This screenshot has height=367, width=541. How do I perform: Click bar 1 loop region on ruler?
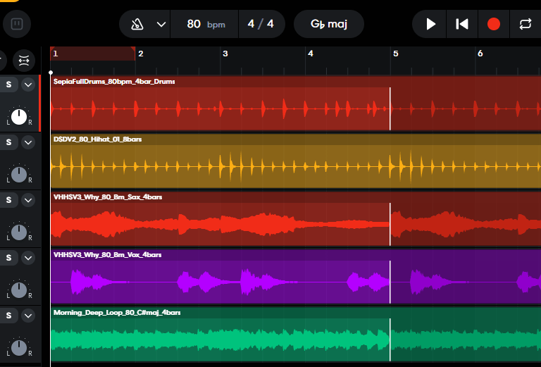click(x=92, y=54)
